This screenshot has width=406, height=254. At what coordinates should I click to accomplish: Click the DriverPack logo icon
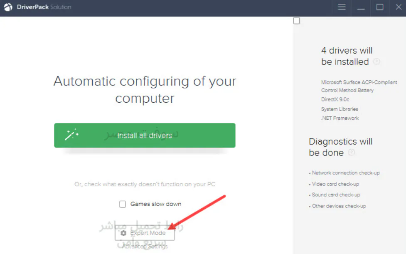pyautogui.click(x=8, y=7)
